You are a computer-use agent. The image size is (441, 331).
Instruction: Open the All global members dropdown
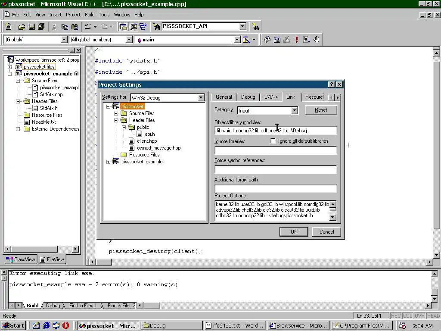tap(129, 40)
